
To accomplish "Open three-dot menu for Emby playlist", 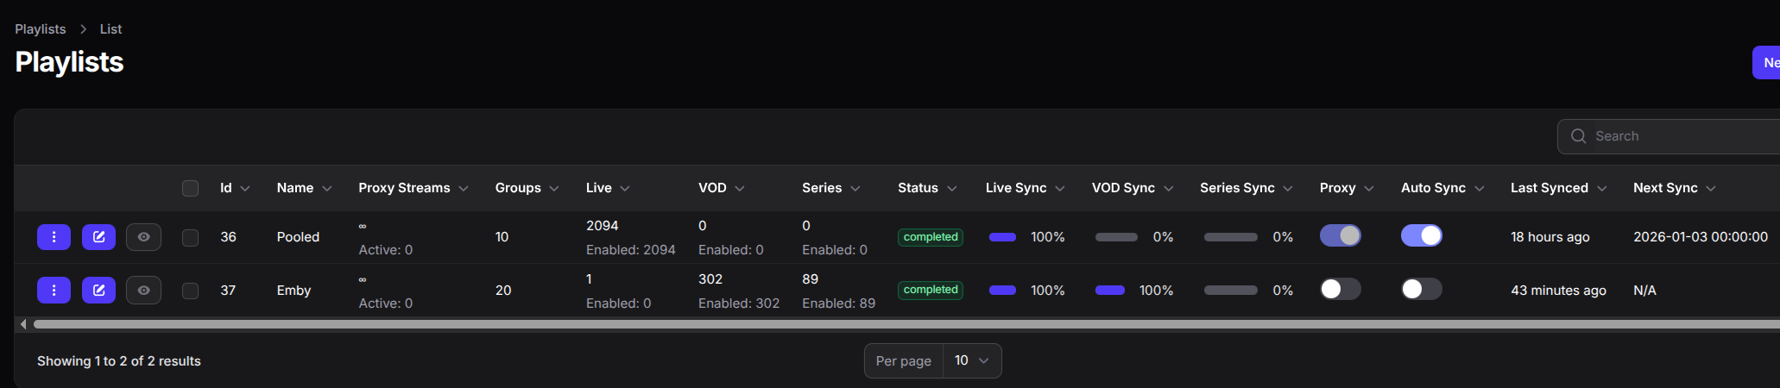I will (x=54, y=291).
